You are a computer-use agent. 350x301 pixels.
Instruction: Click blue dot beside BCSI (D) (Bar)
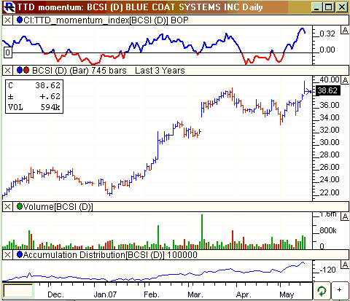(20, 71)
